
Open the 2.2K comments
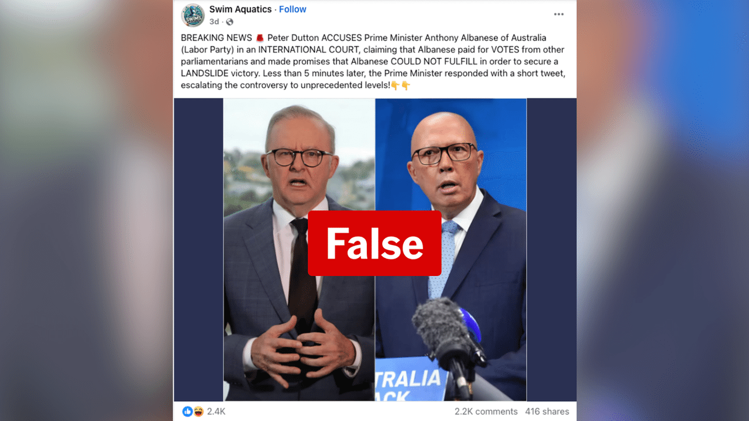coord(486,412)
